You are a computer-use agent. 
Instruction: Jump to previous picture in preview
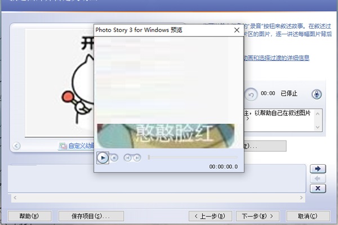(x=128, y=158)
